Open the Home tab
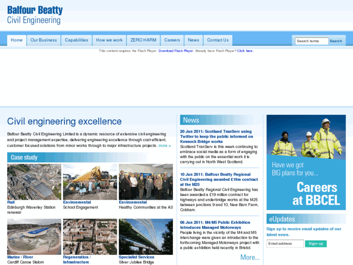 (17, 40)
